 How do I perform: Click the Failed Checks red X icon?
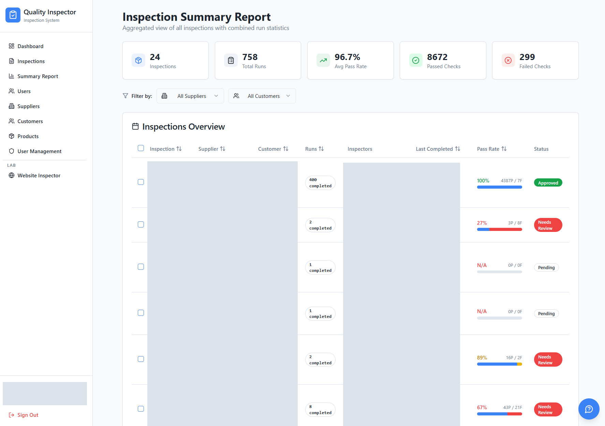[508, 60]
